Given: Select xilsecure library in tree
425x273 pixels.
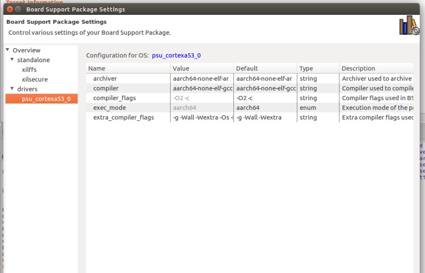Looking at the screenshot, I should (35, 79).
